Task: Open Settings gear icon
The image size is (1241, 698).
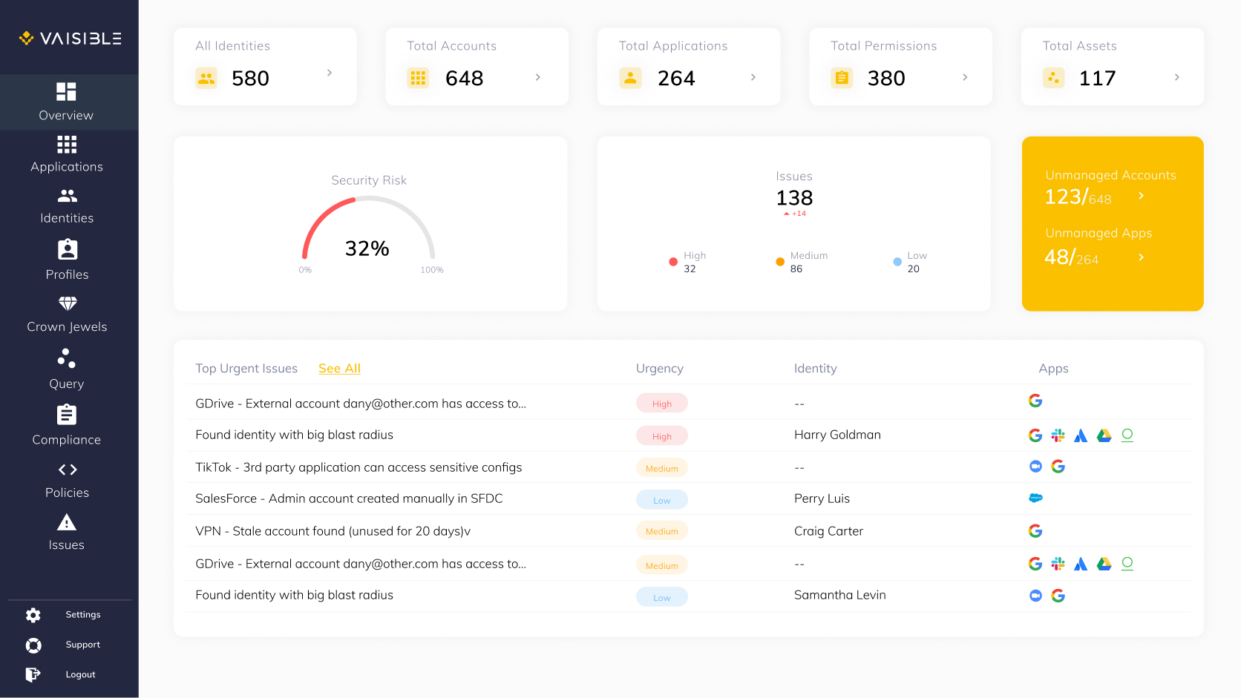Action: pos(33,615)
